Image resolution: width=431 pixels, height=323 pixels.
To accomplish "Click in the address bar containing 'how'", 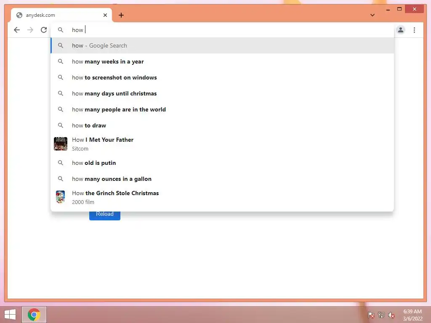I will (x=223, y=30).
